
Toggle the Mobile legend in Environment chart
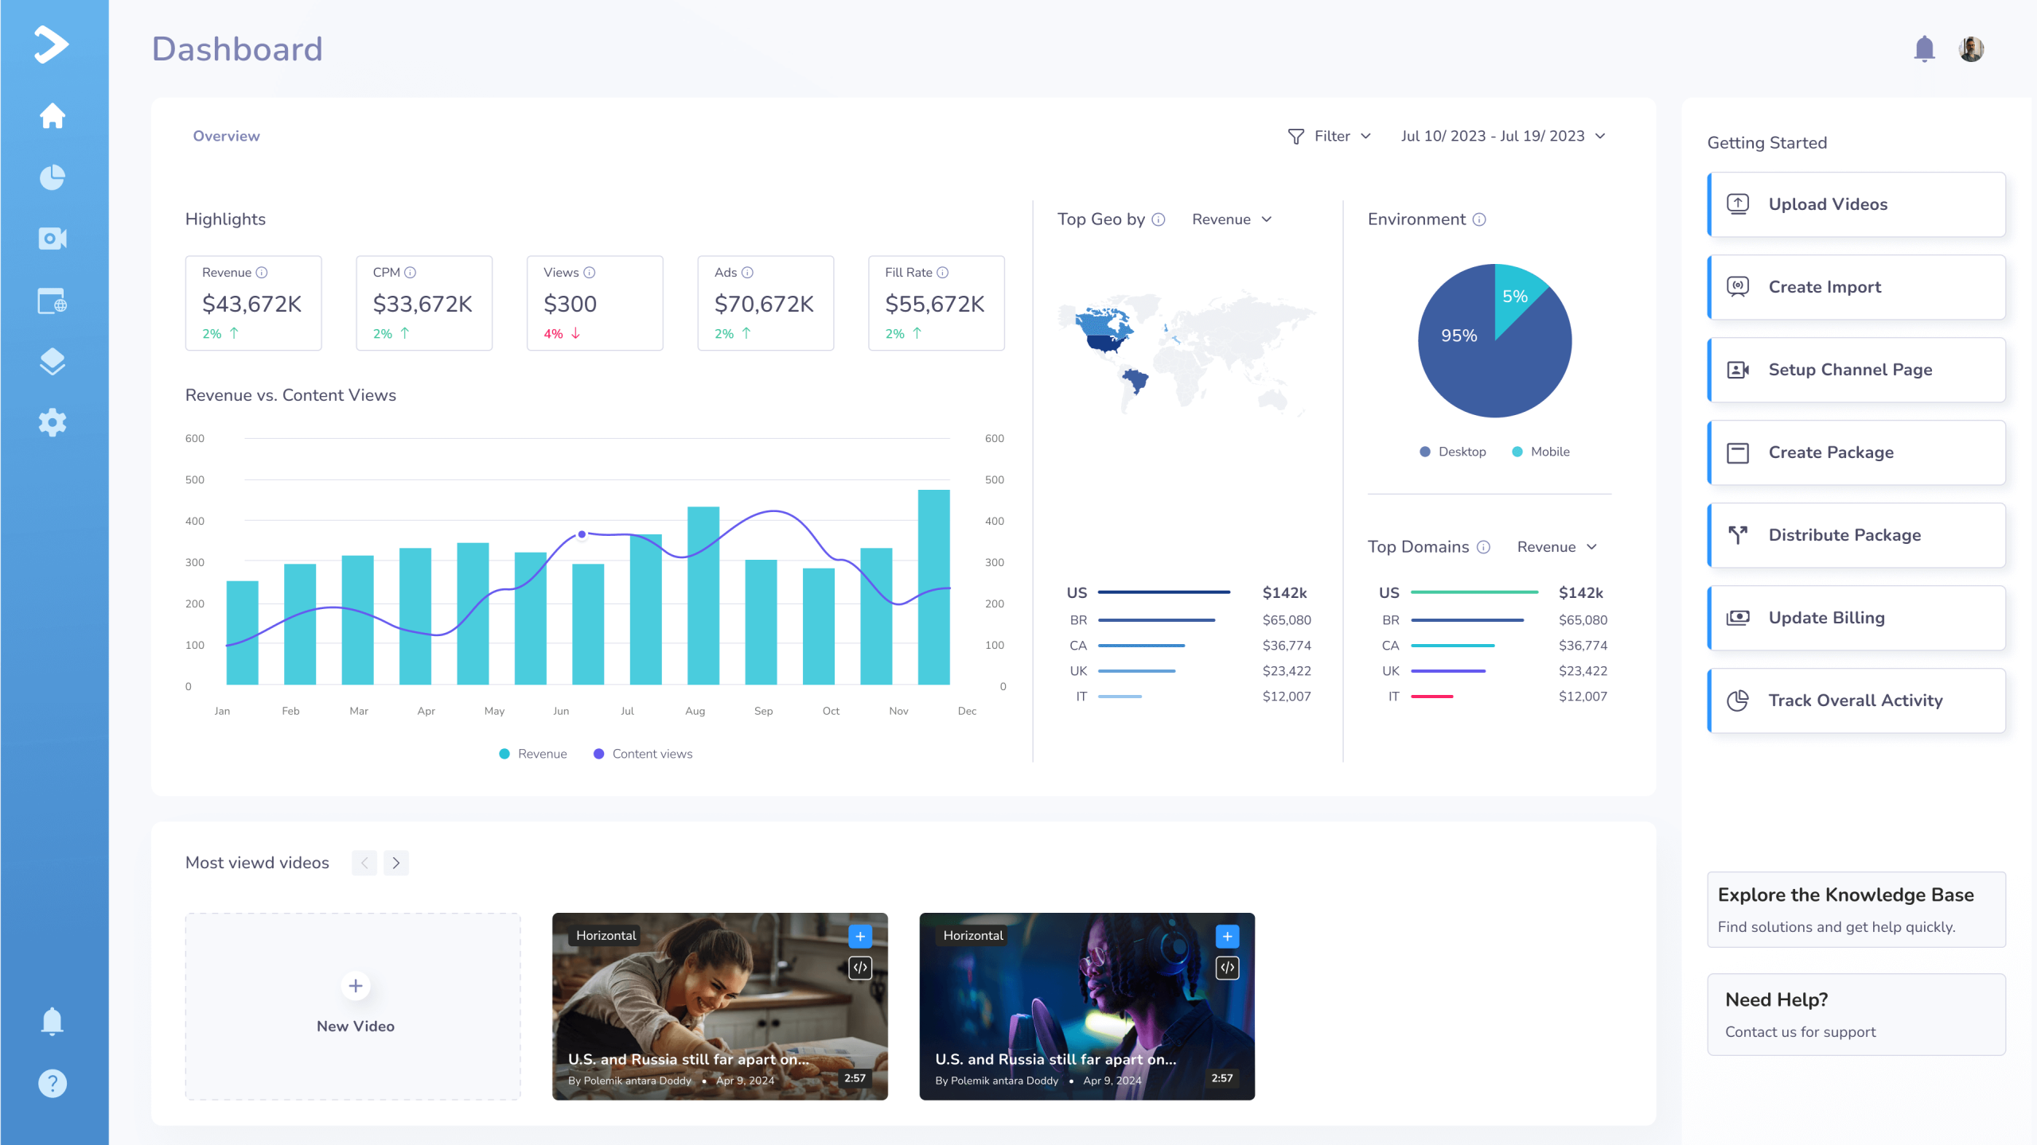click(1540, 451)
